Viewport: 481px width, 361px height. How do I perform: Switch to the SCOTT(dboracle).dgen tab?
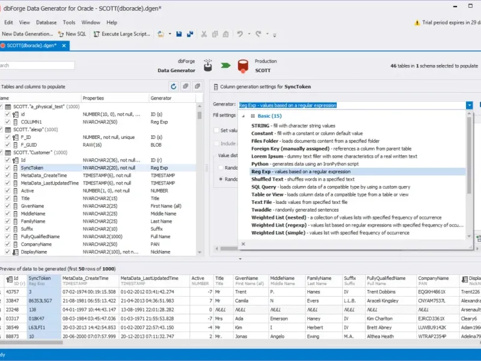[x=31, y=45]
